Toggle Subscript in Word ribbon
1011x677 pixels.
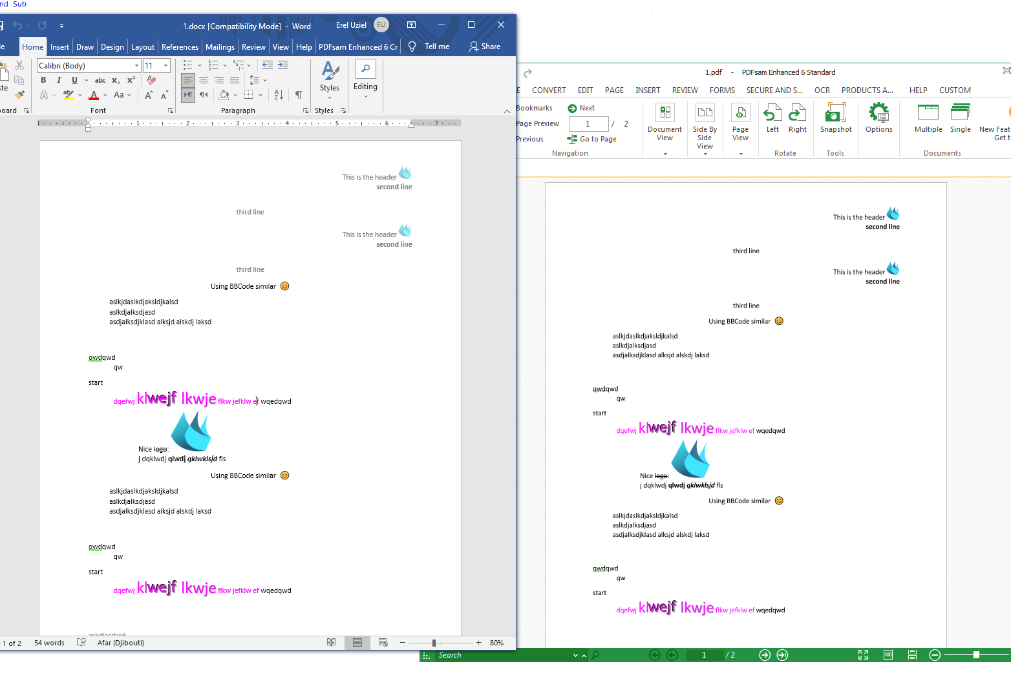pos(116,80)
